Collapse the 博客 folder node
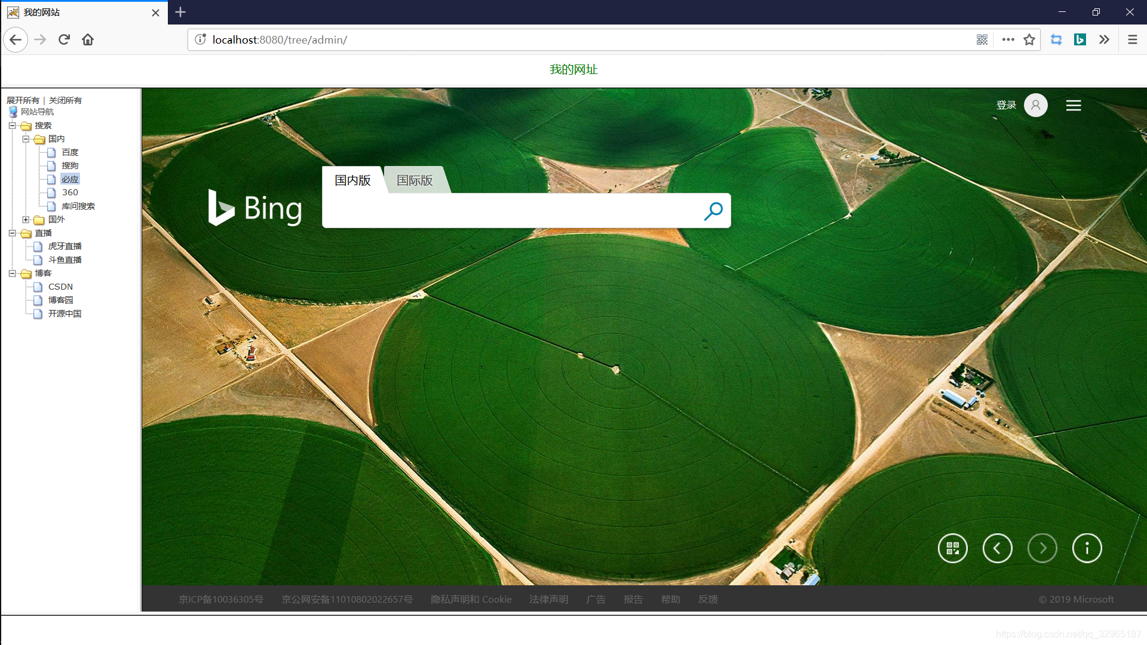This screenshot has width=1147, height=645. point(12,274)
